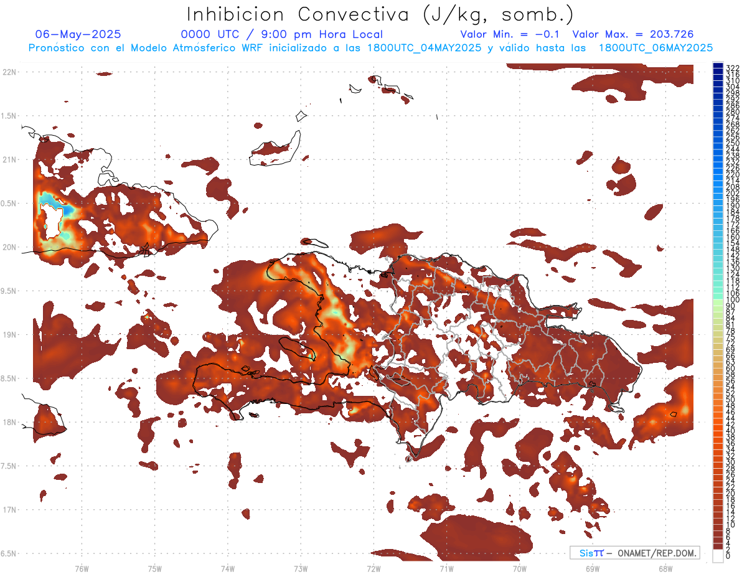Click the '73W' longitude label
This screenshot has height=577, width=747.
point(301,568)
